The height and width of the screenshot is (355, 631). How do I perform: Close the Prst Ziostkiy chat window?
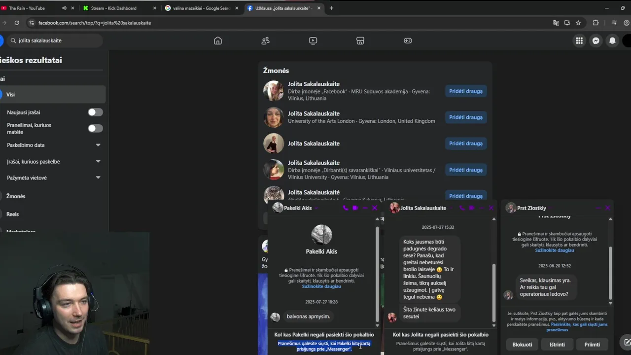tap(608, 208)
